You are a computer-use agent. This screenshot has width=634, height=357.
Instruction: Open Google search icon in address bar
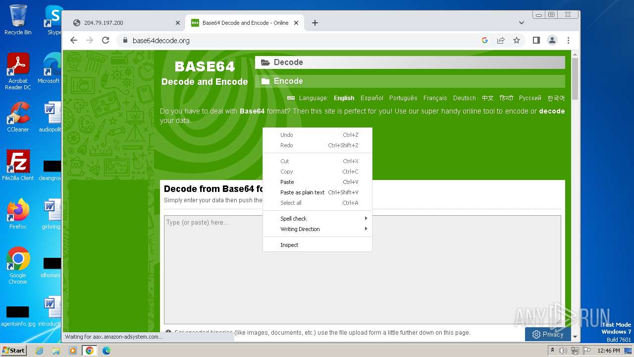(x=485, y=40)
